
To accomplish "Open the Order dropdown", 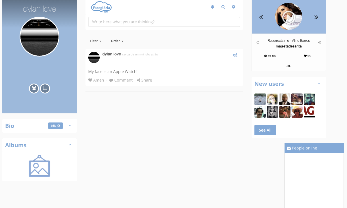I will pyautogui.click(x=117, y=41).
